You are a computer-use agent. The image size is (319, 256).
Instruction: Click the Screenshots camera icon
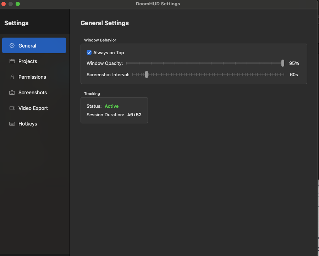click(x=12, y=93)
